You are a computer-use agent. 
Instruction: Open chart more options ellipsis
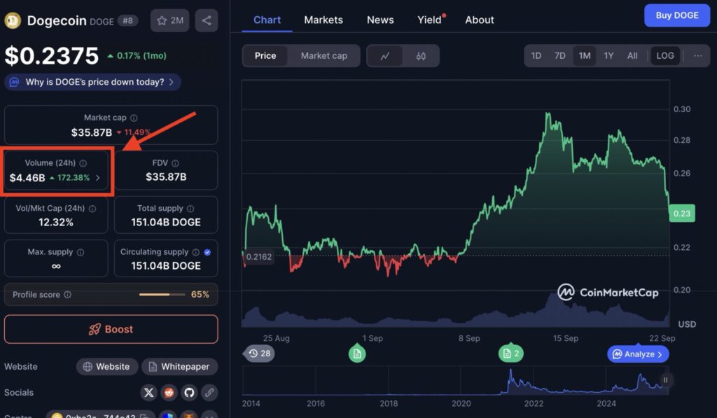click(x=698, y=56)
